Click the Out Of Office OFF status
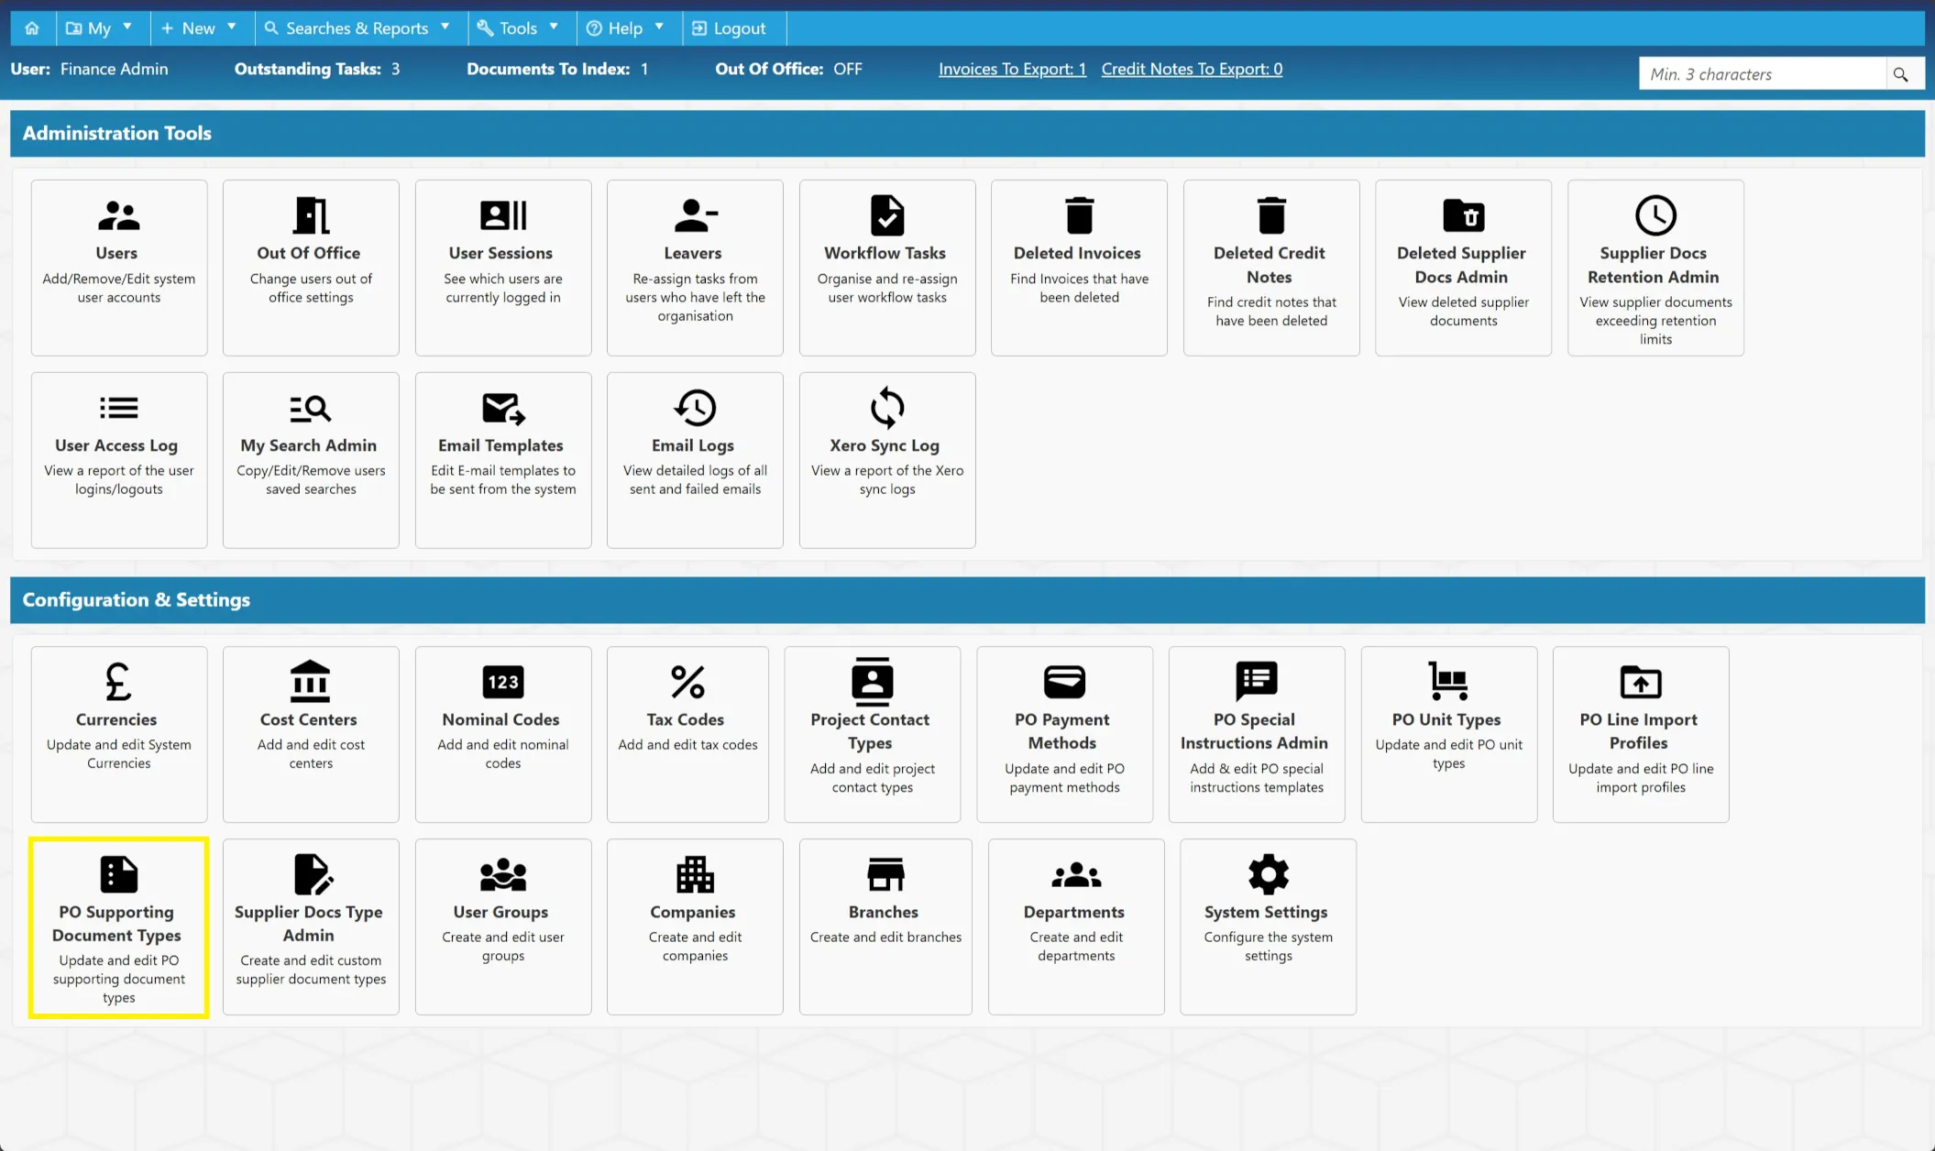This screenshot has width=1935, height=1151. pyautogui.click(x=848, y=69)
